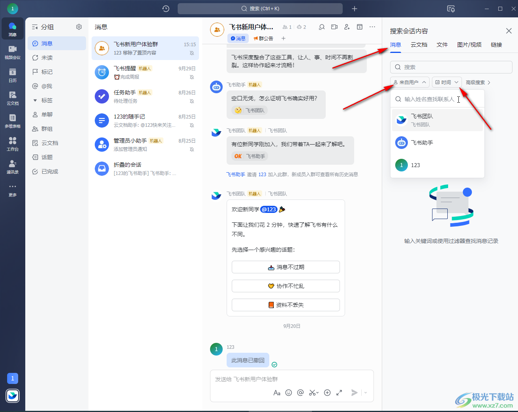518x412 pixels.
Task: Click the @123 mention in welcome card
Action: 269,209
